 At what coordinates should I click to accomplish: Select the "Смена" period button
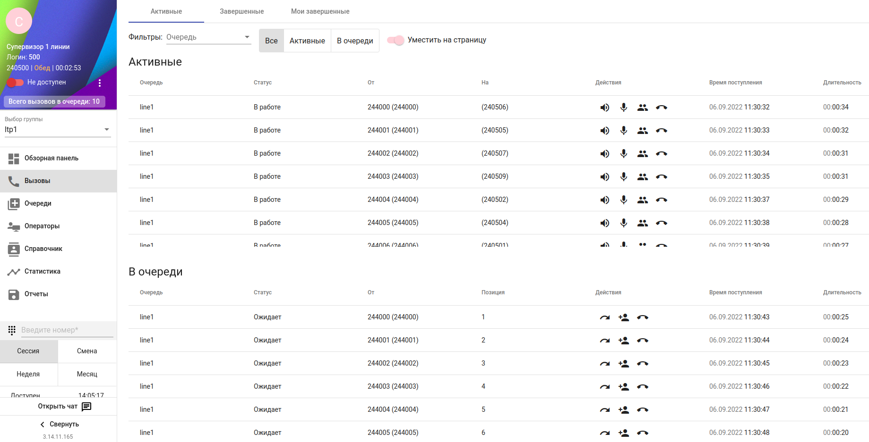tap(87, 351)
